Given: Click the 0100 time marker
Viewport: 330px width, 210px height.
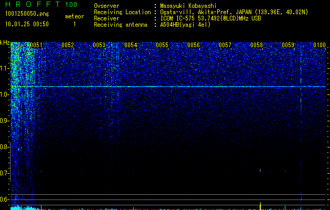Looking at the screenshot, I should click(320, 45).
